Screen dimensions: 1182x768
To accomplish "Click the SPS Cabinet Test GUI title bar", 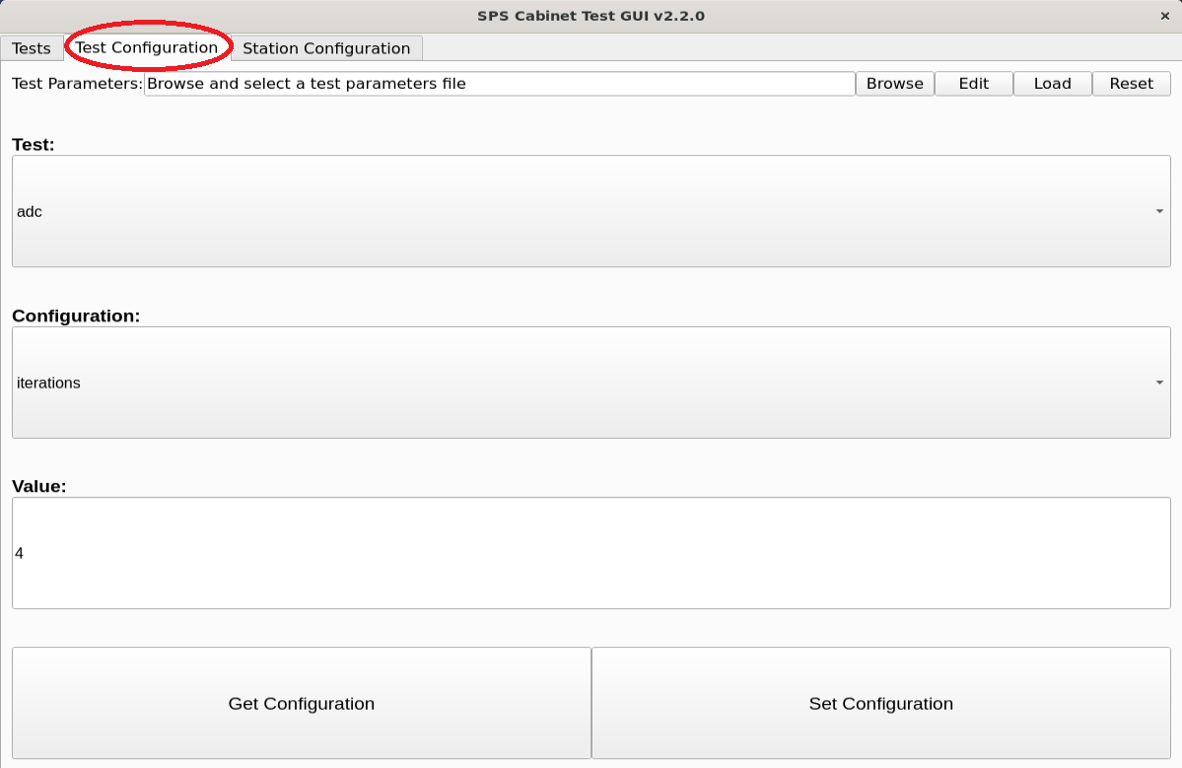I will click(591, 16).
